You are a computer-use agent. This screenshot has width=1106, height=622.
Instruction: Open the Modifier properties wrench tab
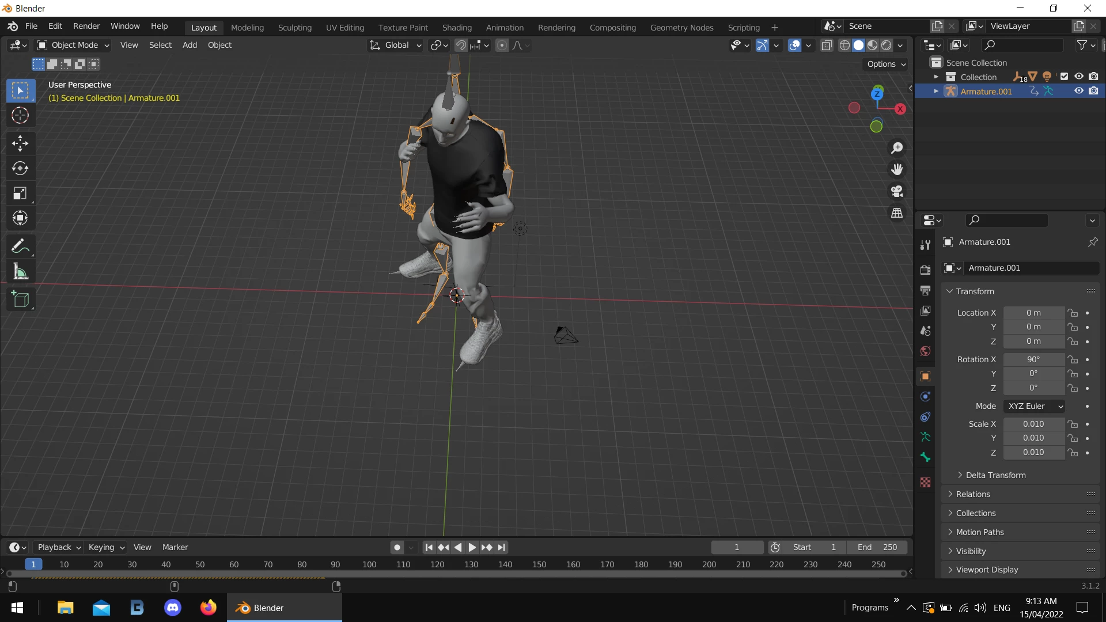[x=926, y=244]
